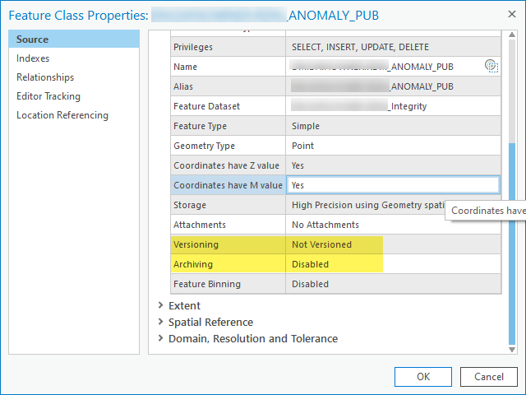Screen dimensions: 526x395
Task: Expand the Spatial Reference section
Action: click(x=159, y=323)
